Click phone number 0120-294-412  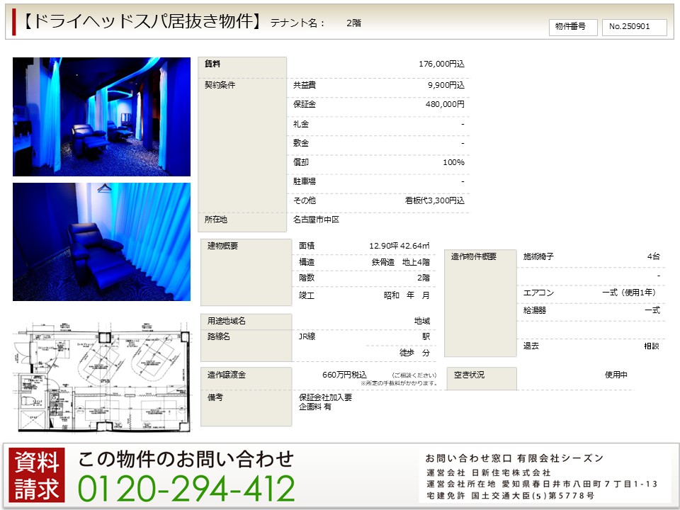(x=186, y=489)
